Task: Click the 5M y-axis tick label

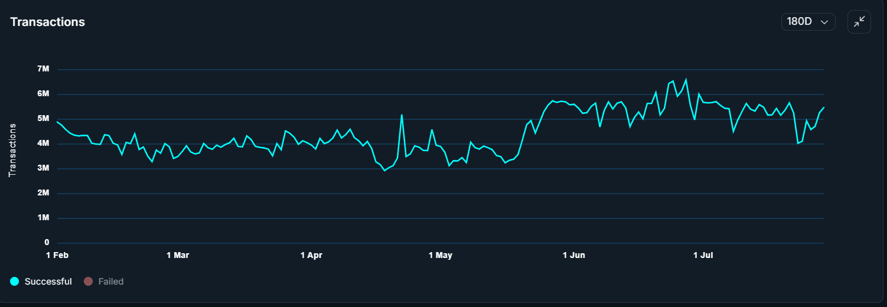Action: click(43, 119)
